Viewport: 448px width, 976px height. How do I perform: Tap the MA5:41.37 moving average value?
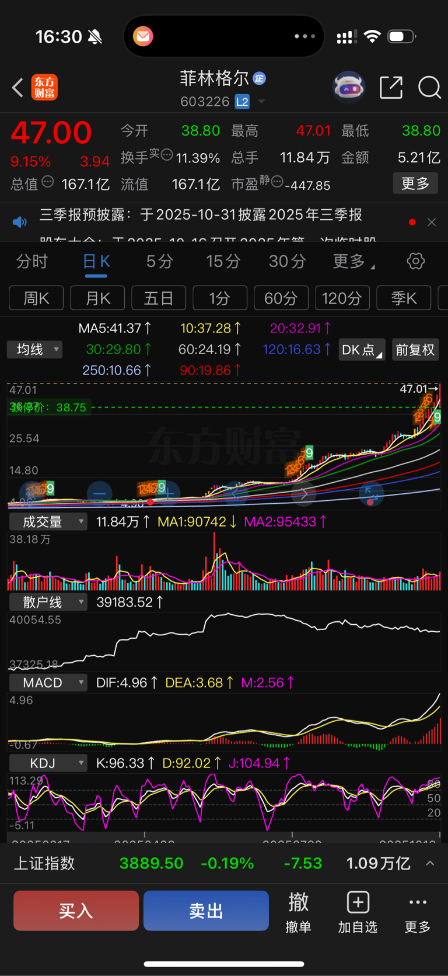click(x=115, y=328)
